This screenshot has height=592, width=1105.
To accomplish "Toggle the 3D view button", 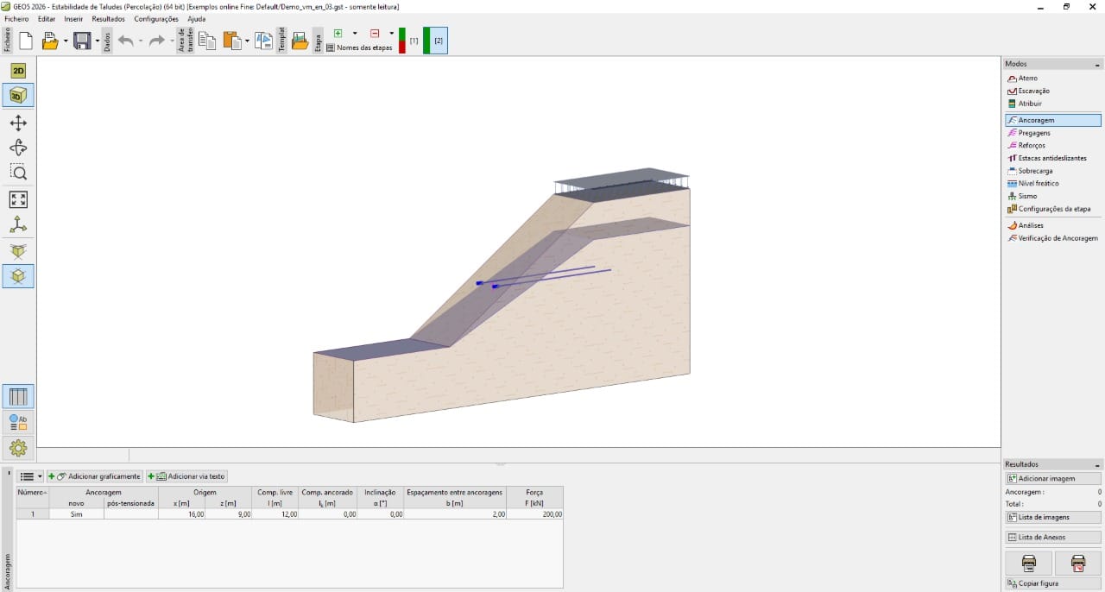I will [17, 95].
